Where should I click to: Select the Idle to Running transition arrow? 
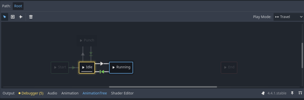[x=102, y=64]
